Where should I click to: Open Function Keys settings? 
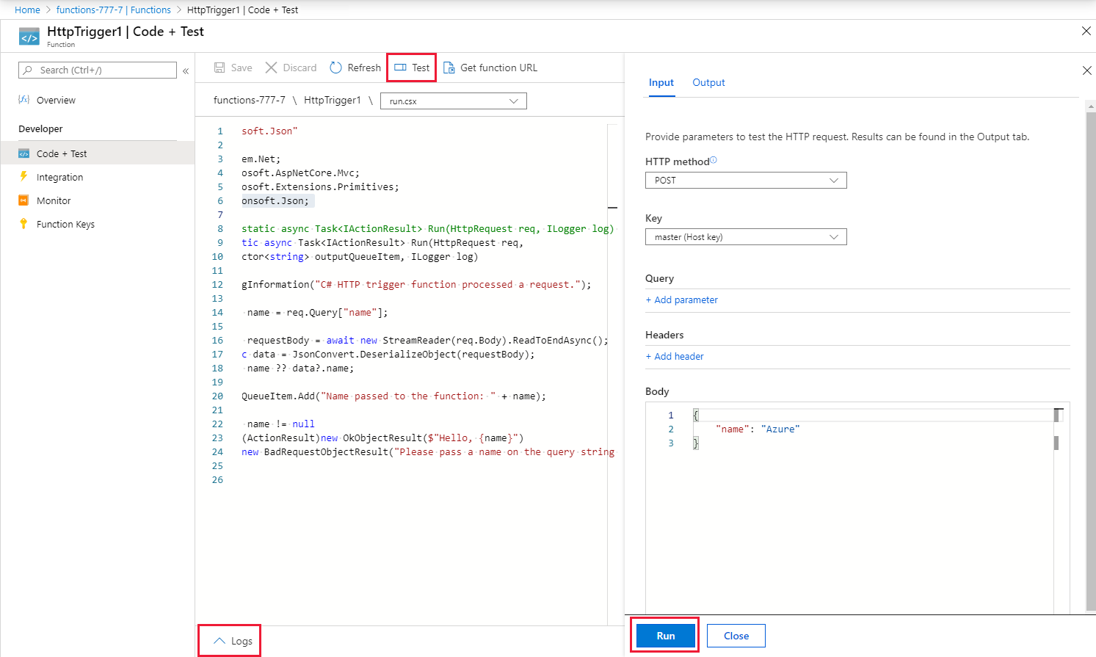[63, 224]
